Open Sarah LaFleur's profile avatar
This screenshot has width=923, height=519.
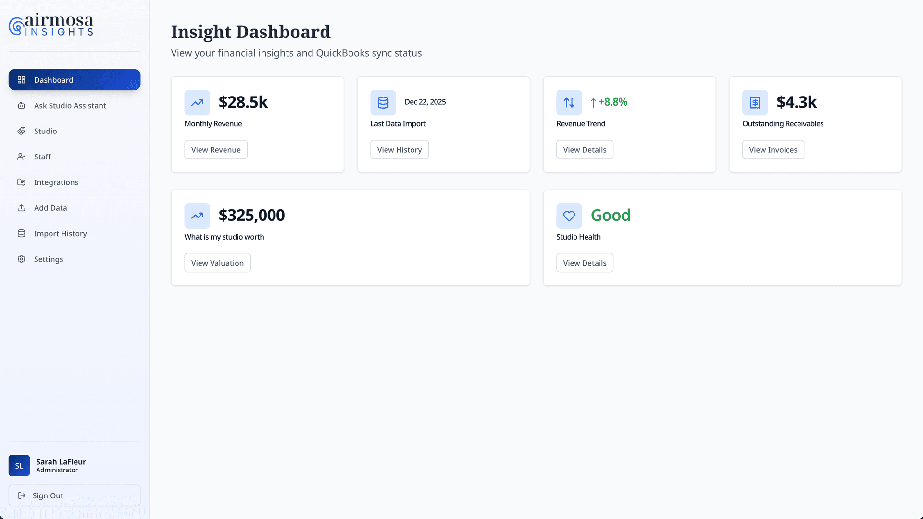tap(19, 465)
